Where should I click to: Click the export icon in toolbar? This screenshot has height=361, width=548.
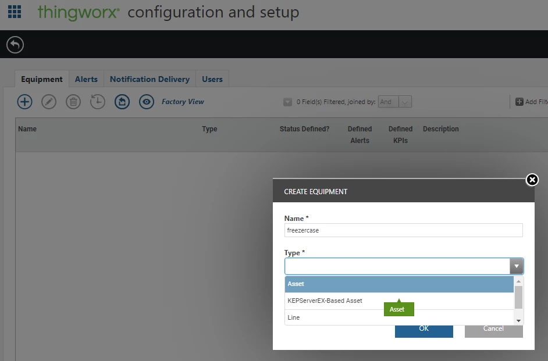tap(122, 102)
